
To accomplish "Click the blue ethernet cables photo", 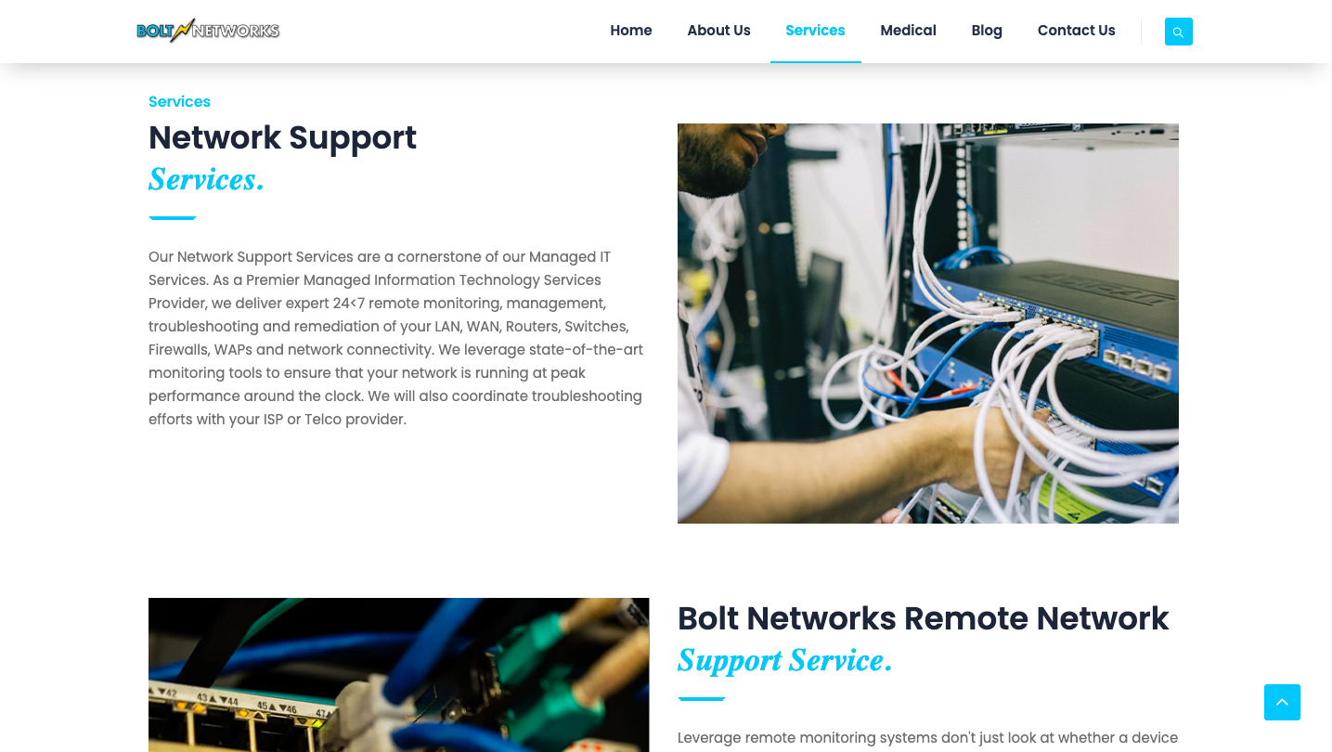I will [x=399, y=675].
